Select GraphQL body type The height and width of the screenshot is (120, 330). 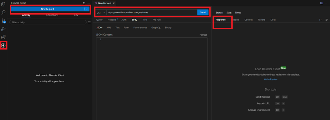156,27
